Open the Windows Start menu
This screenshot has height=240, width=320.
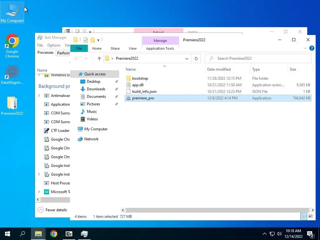(x=7, y=234)
